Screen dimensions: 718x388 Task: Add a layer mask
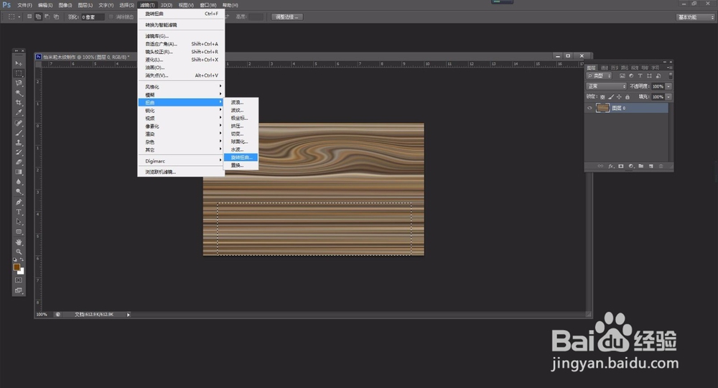click(x=621, y=166)
